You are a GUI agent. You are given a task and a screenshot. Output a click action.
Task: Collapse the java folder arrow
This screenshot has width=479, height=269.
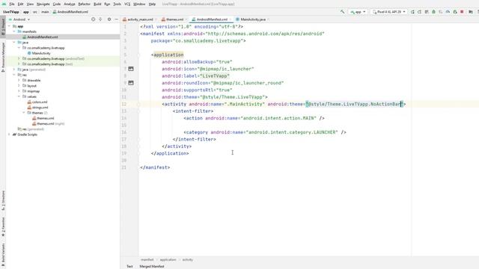click(13, 43)
